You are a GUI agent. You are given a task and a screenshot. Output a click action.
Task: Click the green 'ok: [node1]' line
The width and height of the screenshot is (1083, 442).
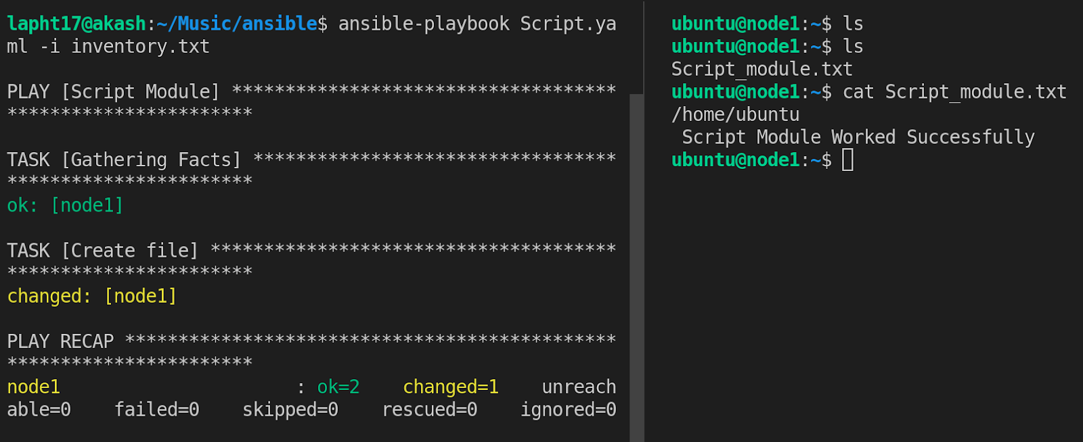pyautogui.click(x=65, y=205)
